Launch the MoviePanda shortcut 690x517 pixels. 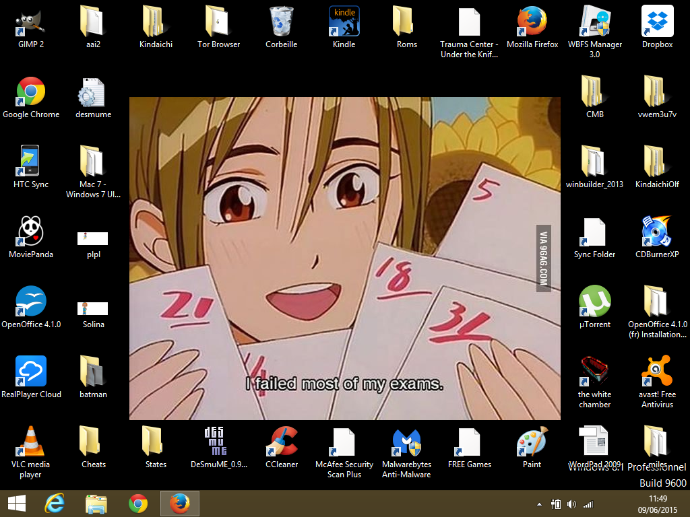(x=31, y=232)
